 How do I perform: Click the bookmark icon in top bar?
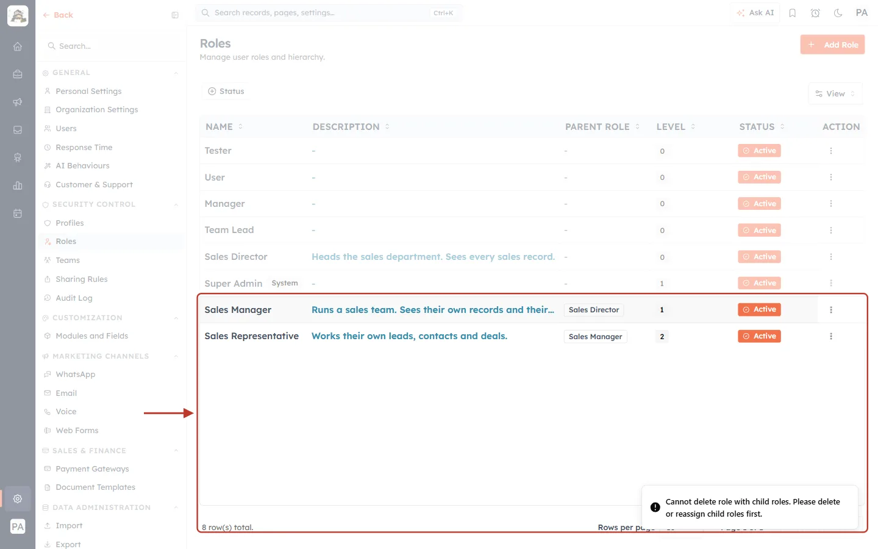793,13
